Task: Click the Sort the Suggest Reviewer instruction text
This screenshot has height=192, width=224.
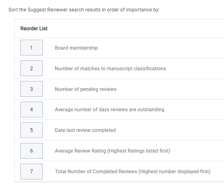Action: pos(84,10)
